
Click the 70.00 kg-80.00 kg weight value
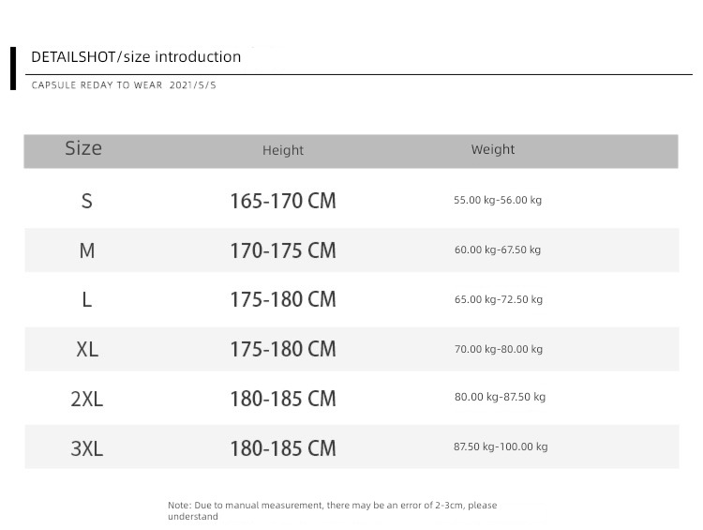(499, 349)
